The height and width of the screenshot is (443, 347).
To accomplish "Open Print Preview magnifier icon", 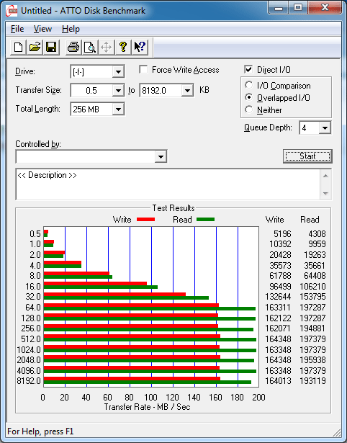I will [90, 47].
